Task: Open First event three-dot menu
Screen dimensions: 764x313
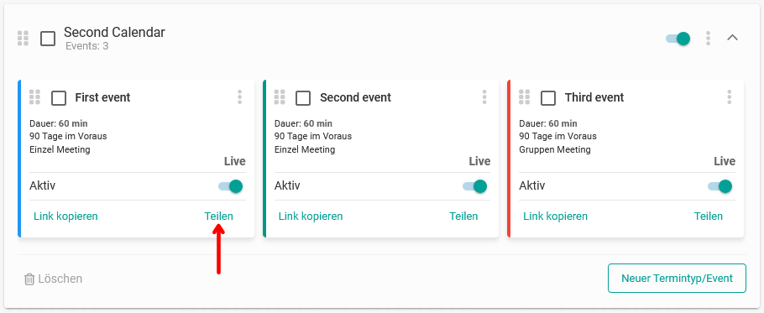Action: click(240, 97)
